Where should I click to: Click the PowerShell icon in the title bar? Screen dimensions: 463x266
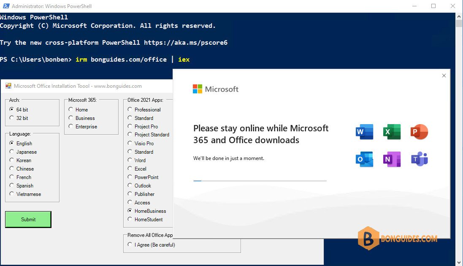point(6,6)
